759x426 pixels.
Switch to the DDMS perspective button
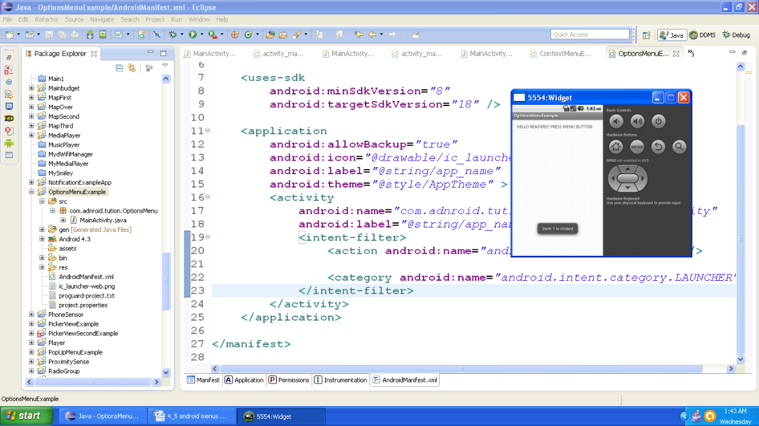click(702, 35)
